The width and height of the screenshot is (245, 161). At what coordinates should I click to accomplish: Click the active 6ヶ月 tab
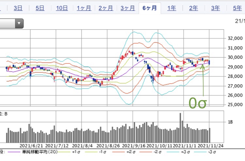(x=150, y=8)
